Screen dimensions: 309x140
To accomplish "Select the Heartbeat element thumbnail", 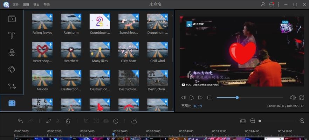I will [x=71, y=50].
